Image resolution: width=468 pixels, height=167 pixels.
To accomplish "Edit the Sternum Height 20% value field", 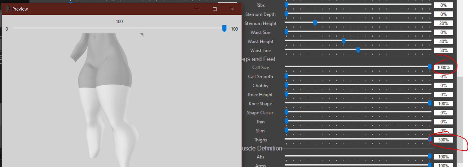I will [x=444, y=23].
